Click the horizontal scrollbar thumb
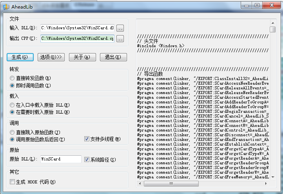 (171, 183)
